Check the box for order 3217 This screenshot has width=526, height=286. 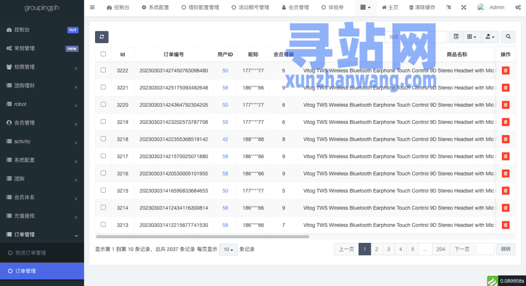pos(103,156)
